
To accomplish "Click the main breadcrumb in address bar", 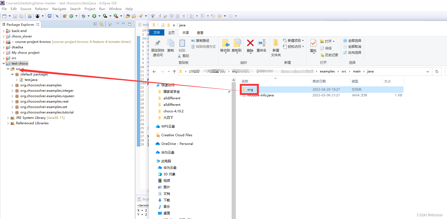I will tap(357, 71).
